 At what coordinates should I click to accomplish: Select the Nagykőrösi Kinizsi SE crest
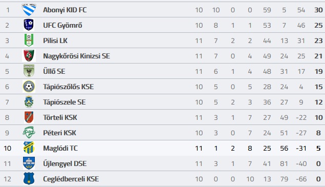click(x=29, y=56)
